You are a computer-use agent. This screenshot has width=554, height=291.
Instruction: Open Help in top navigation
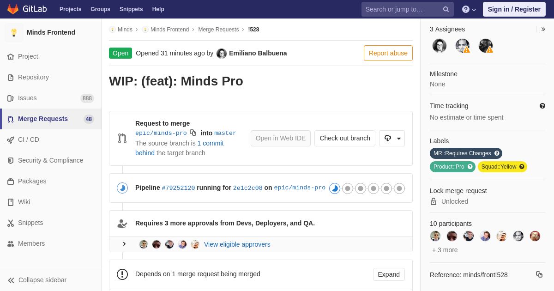[158, 9]
